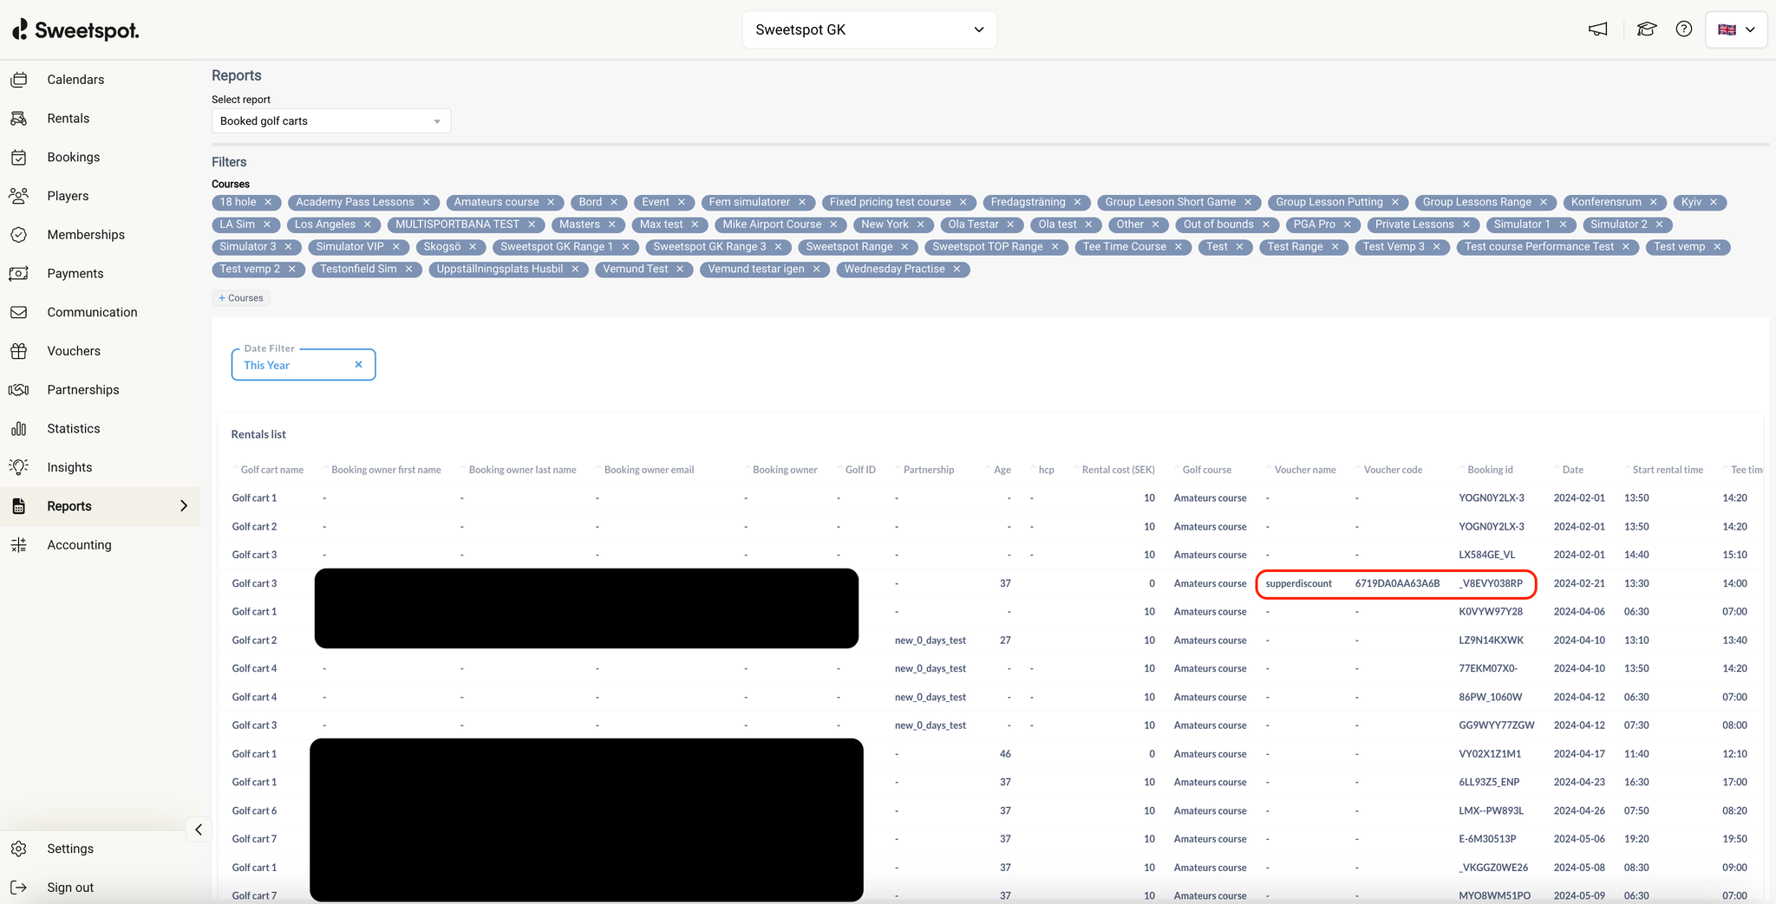The width and height of the screenshot is (1776, 904).
Task: Click the Memberships badge icon
Action: point(19,235)
